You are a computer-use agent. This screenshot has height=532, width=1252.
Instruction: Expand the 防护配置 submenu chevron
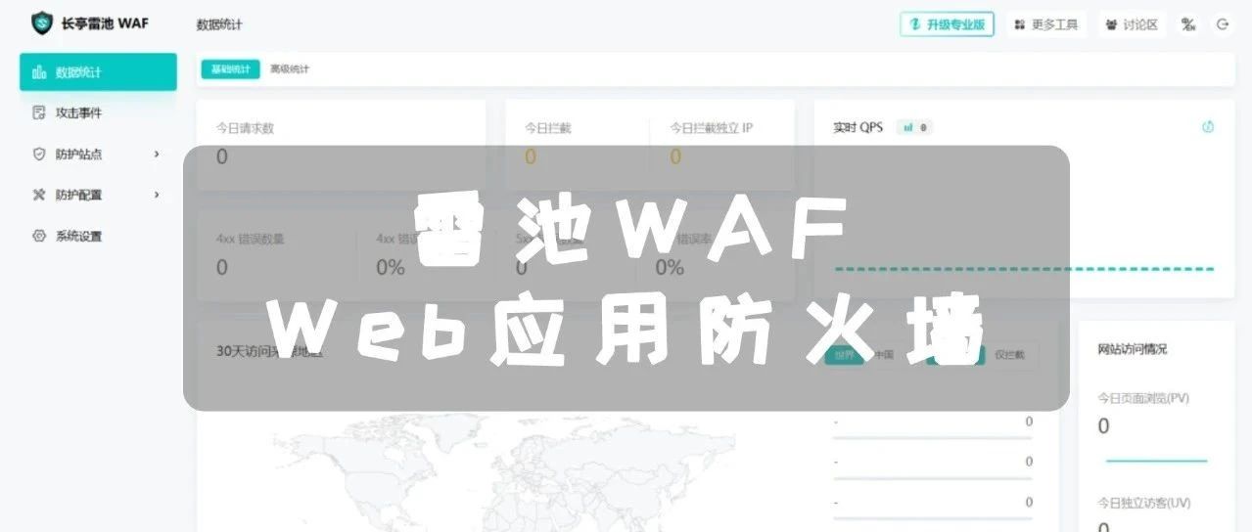157,196
